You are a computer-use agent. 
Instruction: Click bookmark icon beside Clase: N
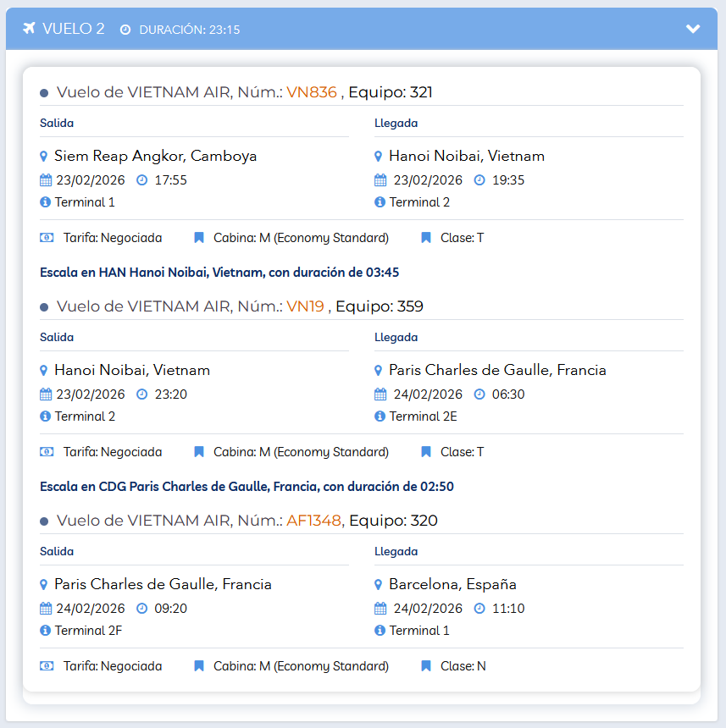(x=426, y=666)
